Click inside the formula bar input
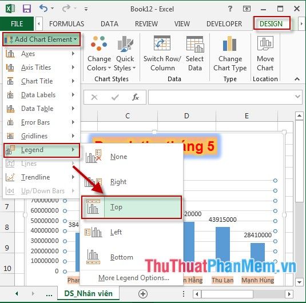 click(221, 97)
